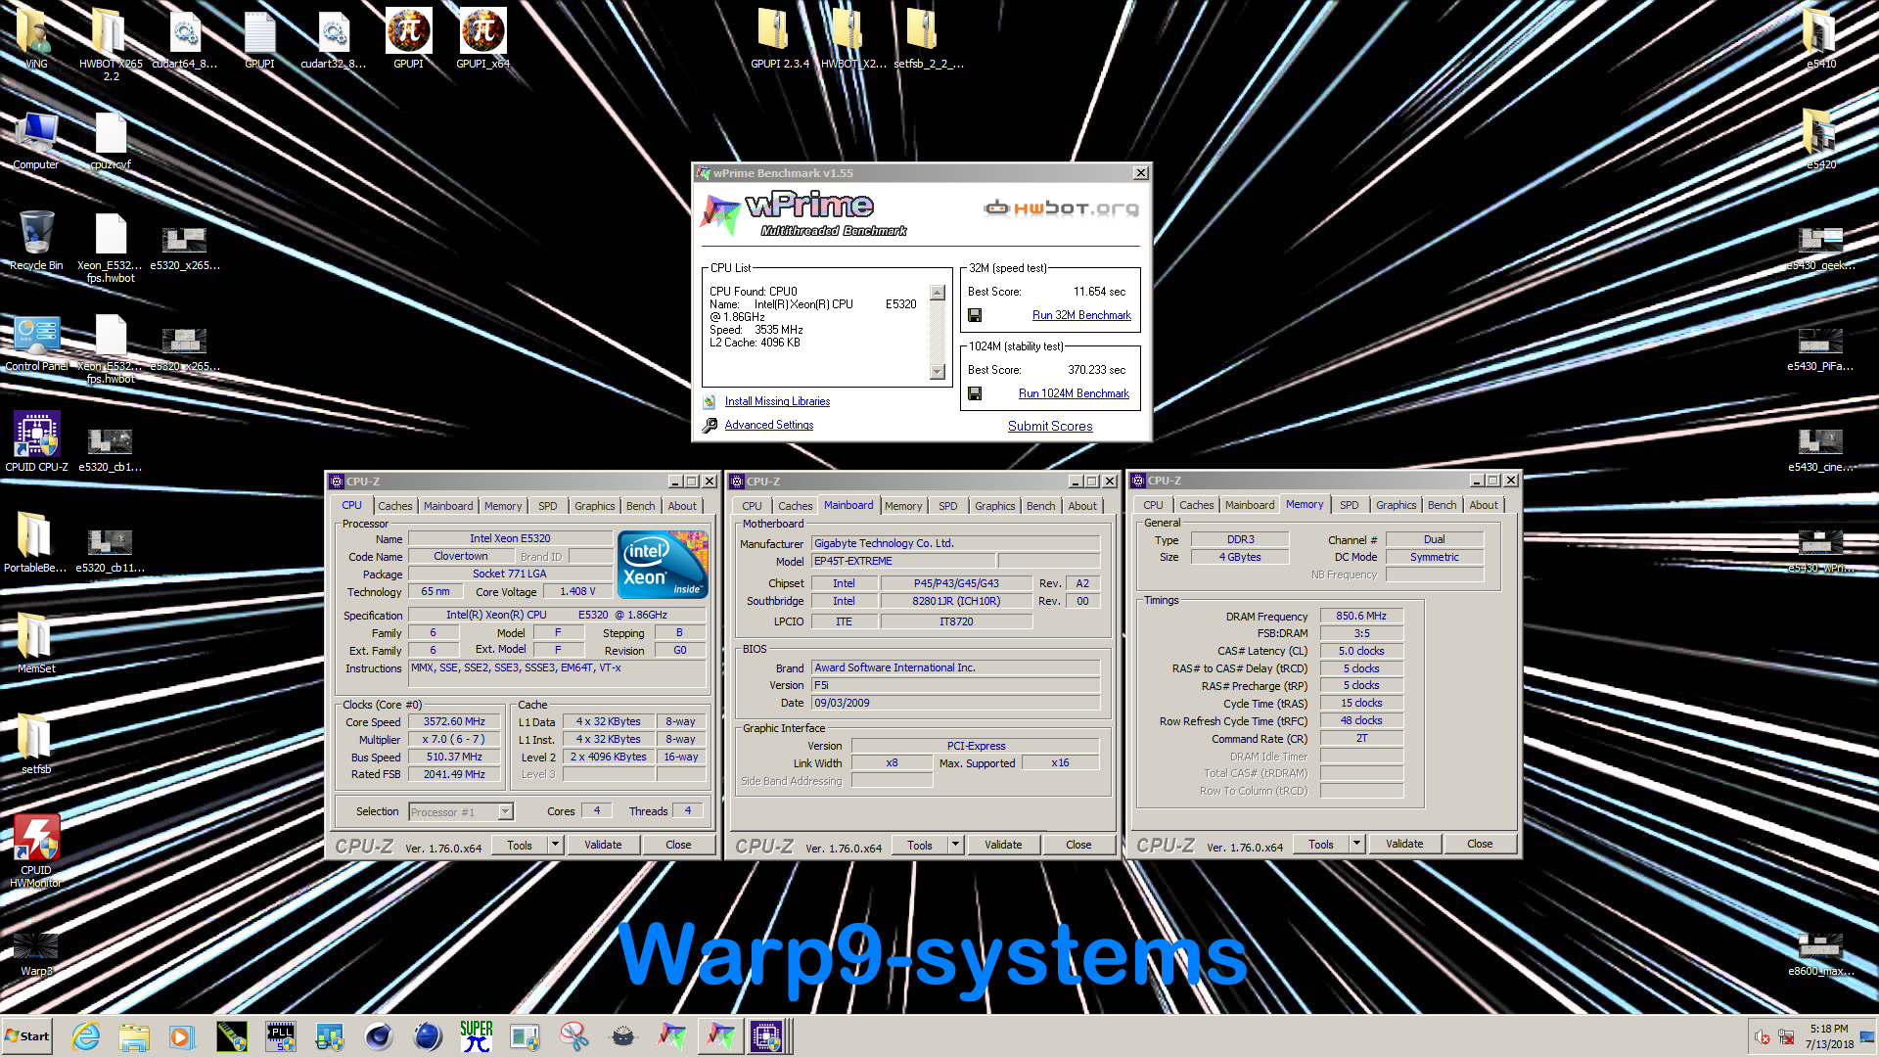
Task: Open the HWBOT X265 2.2 folder
Action: [x=111, y=44]
